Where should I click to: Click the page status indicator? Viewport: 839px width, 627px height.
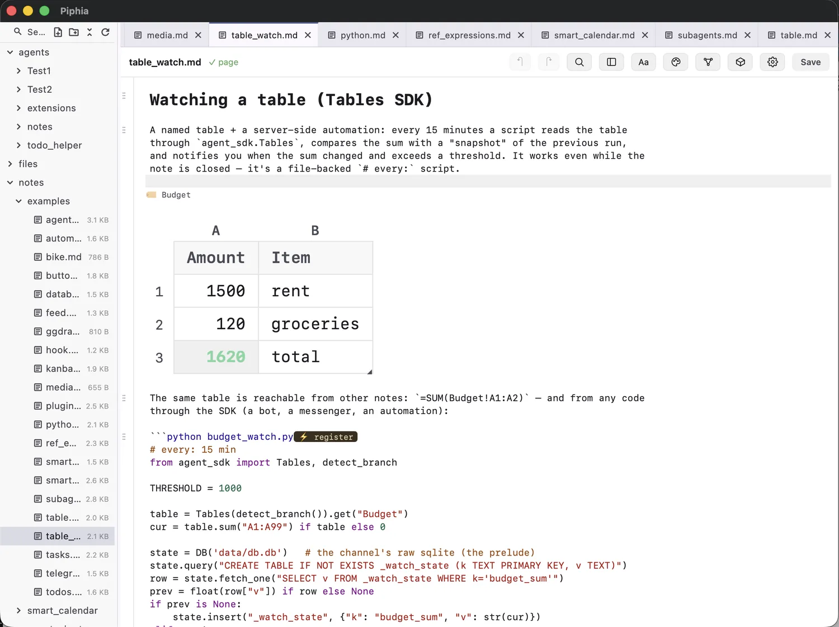pos(224,62)
